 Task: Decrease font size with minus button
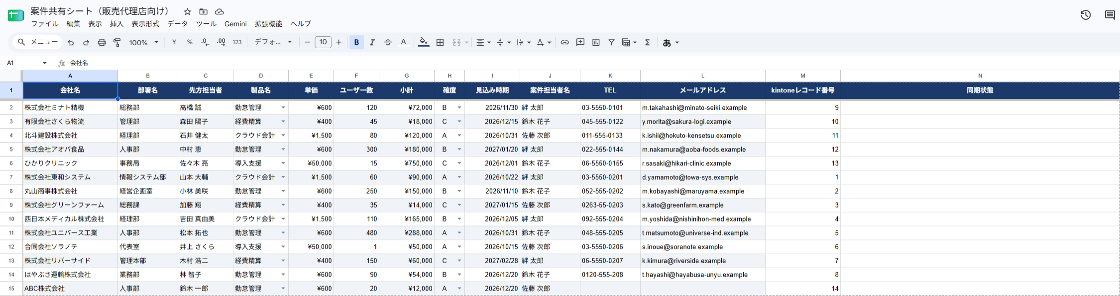[x=307, y=43]
